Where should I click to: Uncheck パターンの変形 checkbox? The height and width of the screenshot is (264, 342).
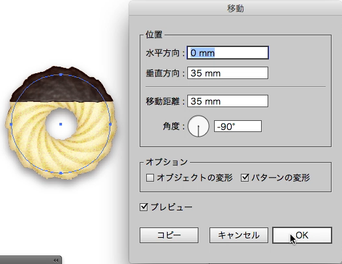[x=245, y=178]
